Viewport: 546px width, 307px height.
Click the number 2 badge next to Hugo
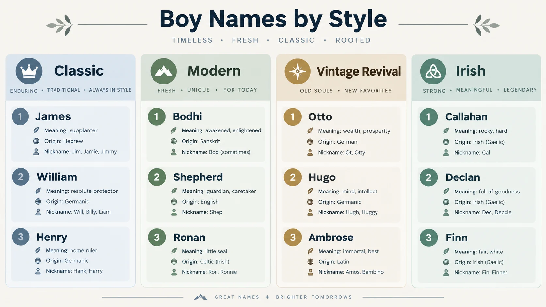[x=293, y=177]
